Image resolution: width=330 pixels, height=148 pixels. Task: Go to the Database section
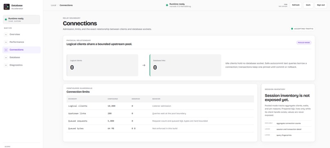pyautogui.click(x=21, y=57)
